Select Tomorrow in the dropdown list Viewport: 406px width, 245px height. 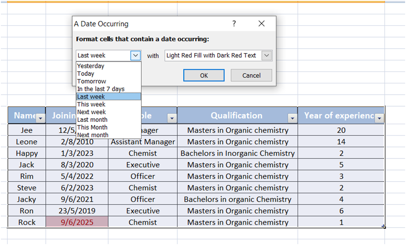pos(109,81)
